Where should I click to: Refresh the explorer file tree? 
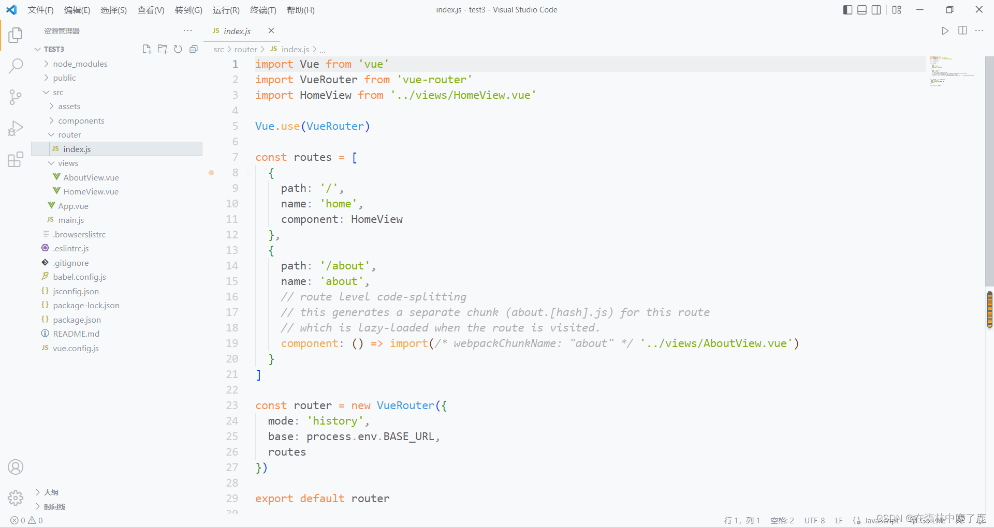(x=178, y=49)
